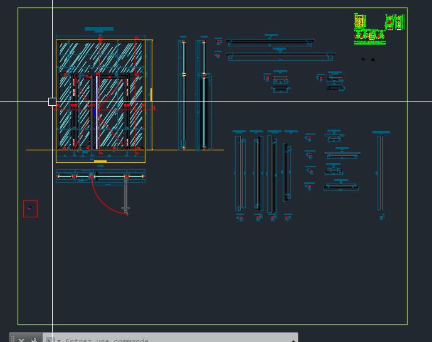
Task: Open command line customization wrench icon
Action: click(34, 340)
